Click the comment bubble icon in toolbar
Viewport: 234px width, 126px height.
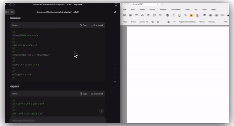point(154,15)
